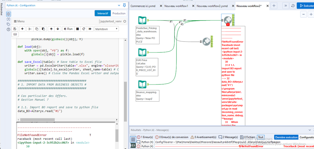Screen dimensions: 314x149
Task: Insert a new cell with plus icon
Action: (x=22, y=29)
